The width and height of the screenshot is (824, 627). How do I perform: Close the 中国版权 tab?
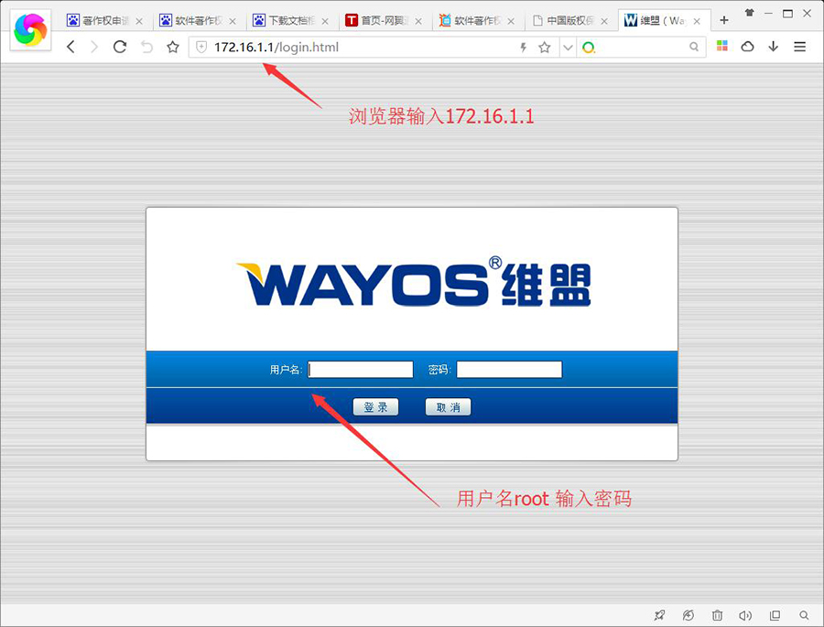coord(604,21)
